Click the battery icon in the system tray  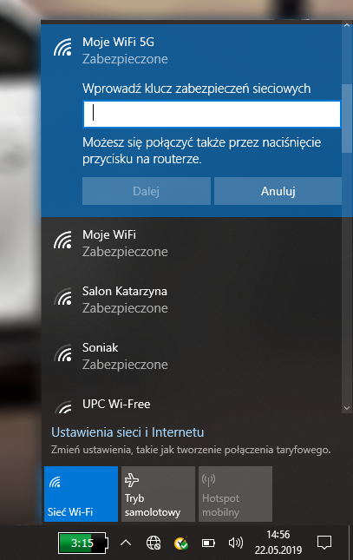208,544
